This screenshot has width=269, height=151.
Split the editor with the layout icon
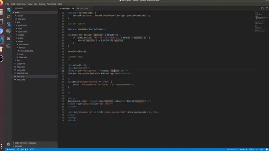[267, 8]
